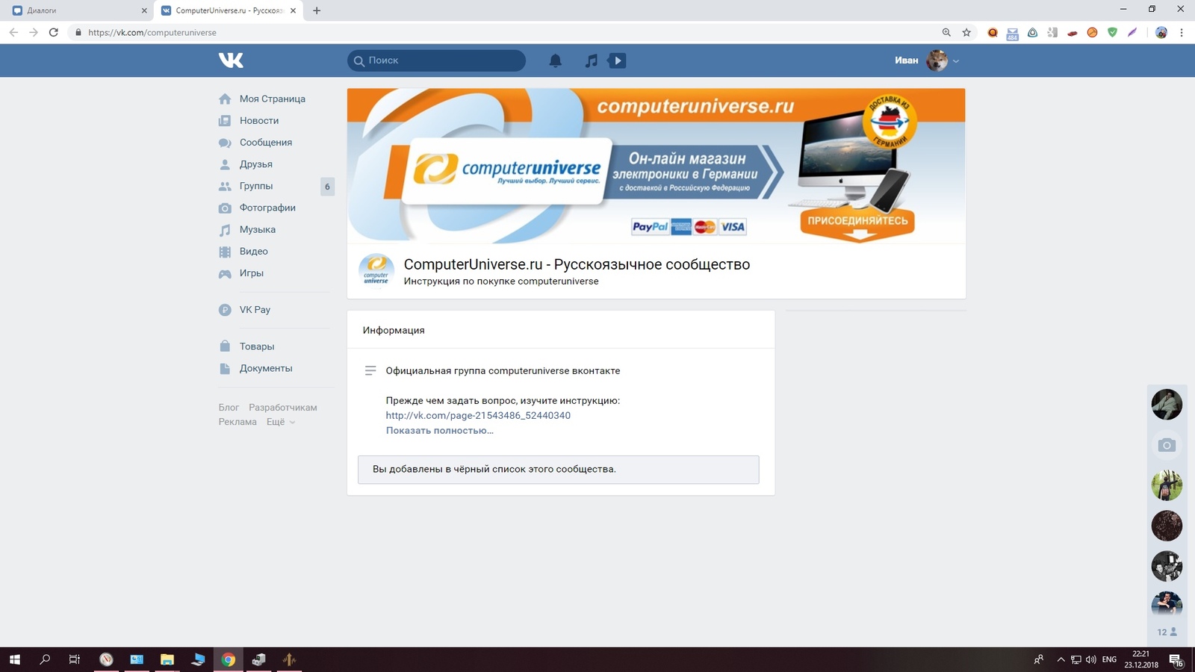Click ПРИСОЕДИНЯЙТЕСЬ on the banner
This screenshot has height=672, width=1195.
(857, 221)
